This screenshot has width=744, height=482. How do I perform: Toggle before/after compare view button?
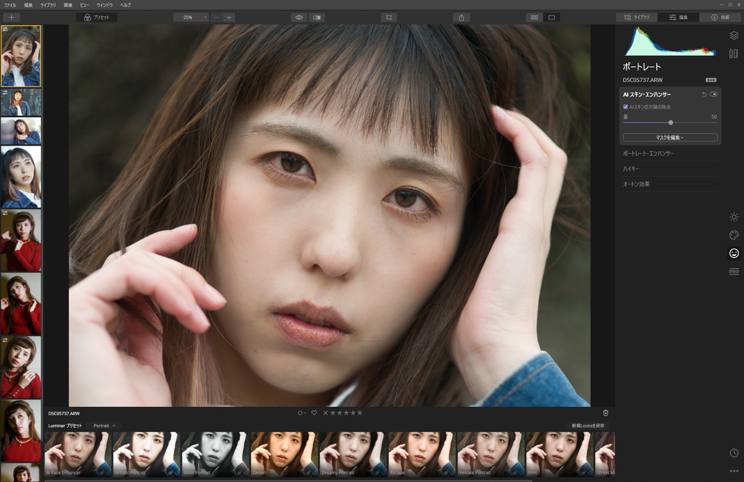317,17
